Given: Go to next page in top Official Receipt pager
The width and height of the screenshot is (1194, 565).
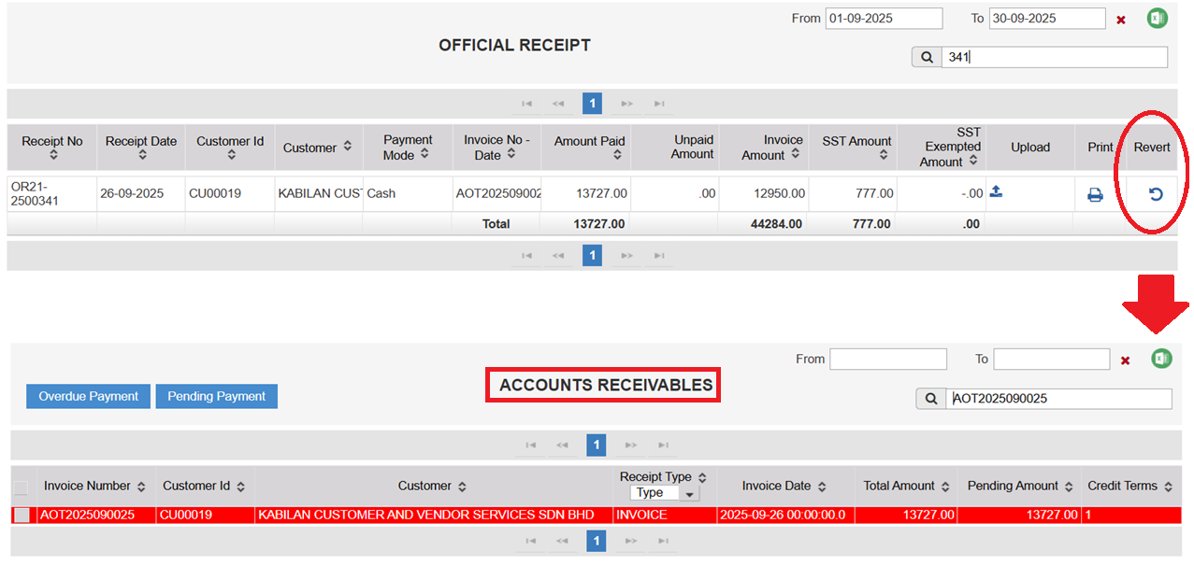Looking at the screenshot, I should 627,104.
